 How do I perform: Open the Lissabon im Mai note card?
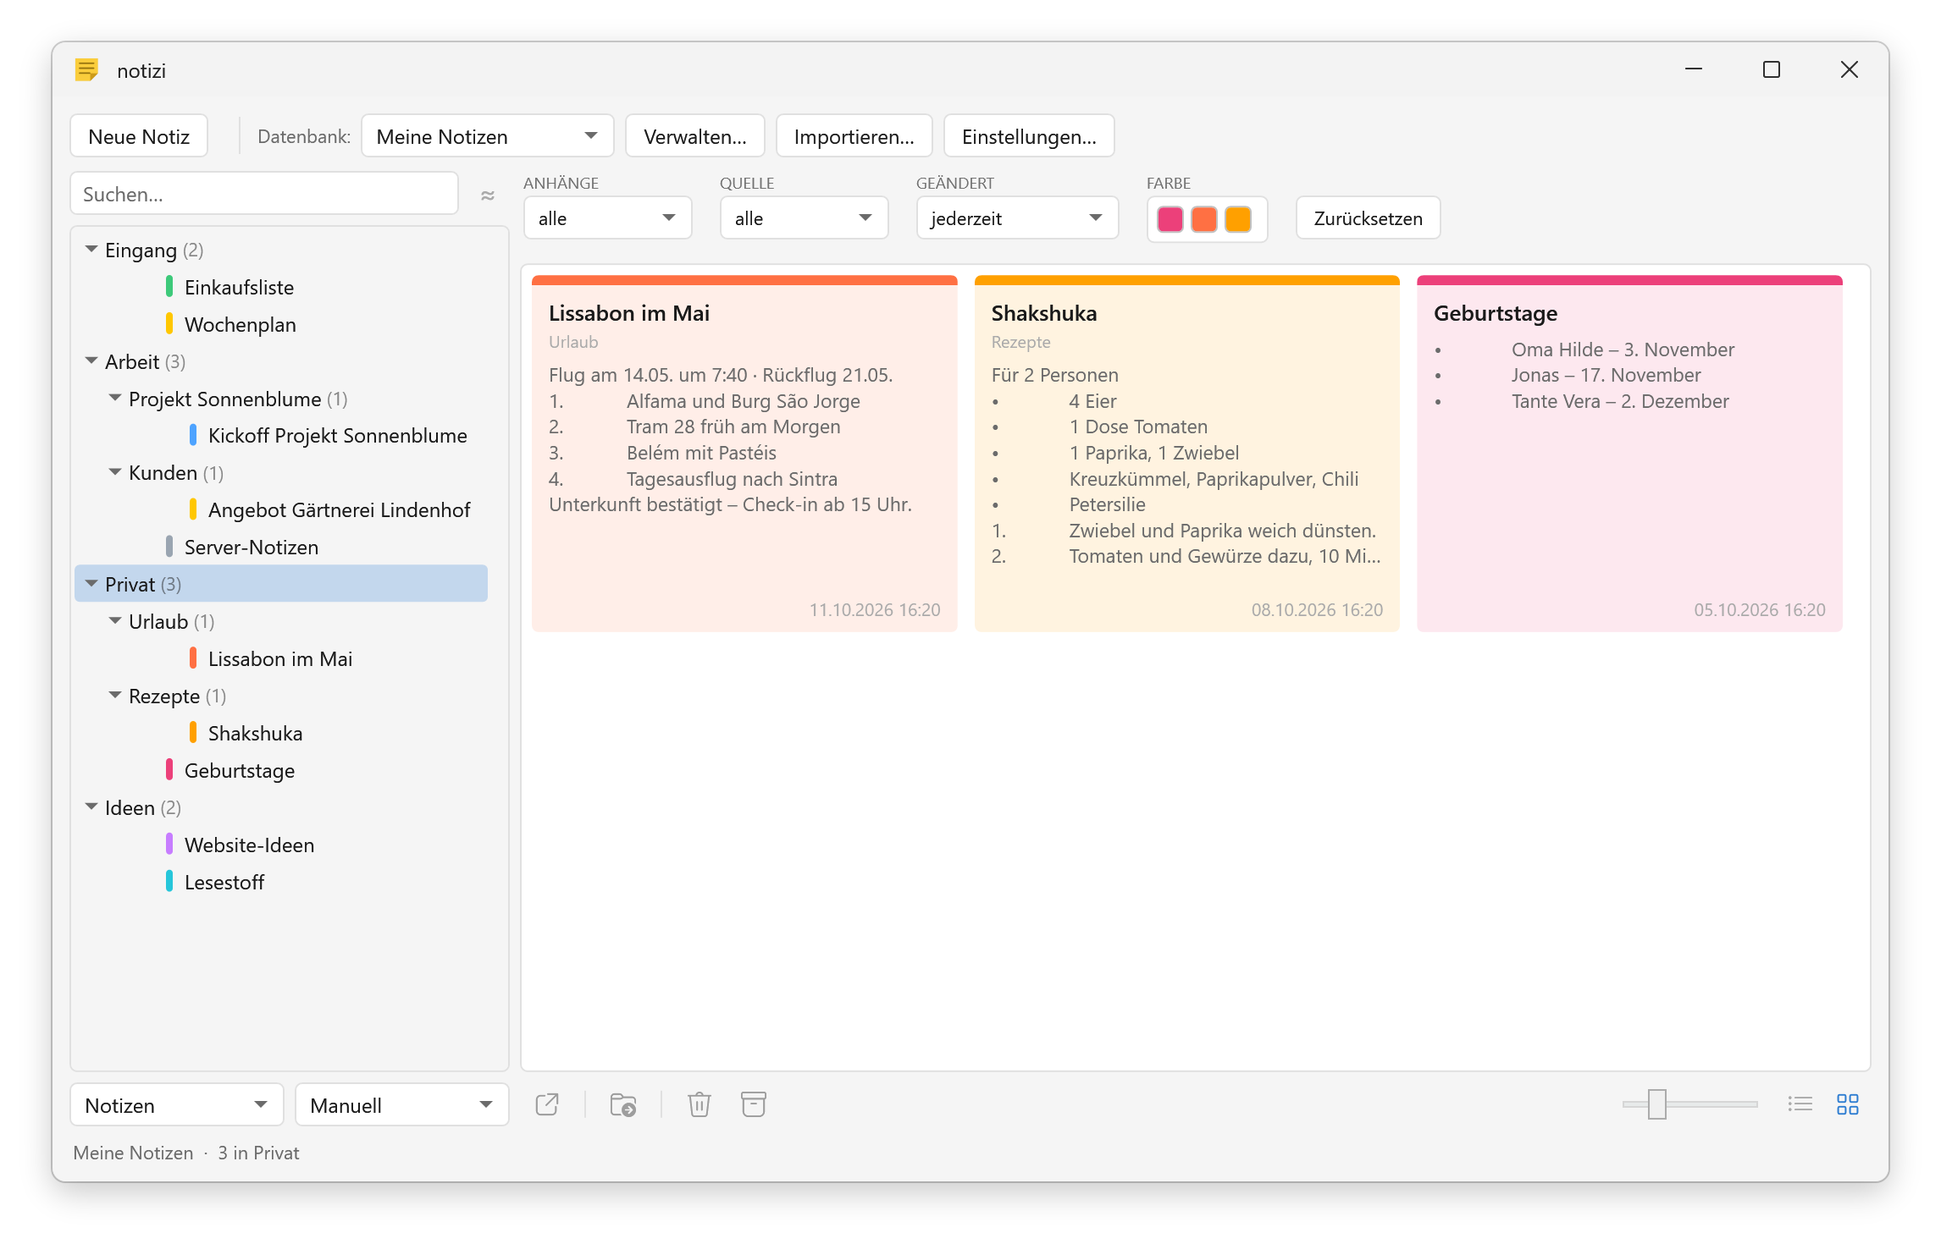click(x=744, y=454)
